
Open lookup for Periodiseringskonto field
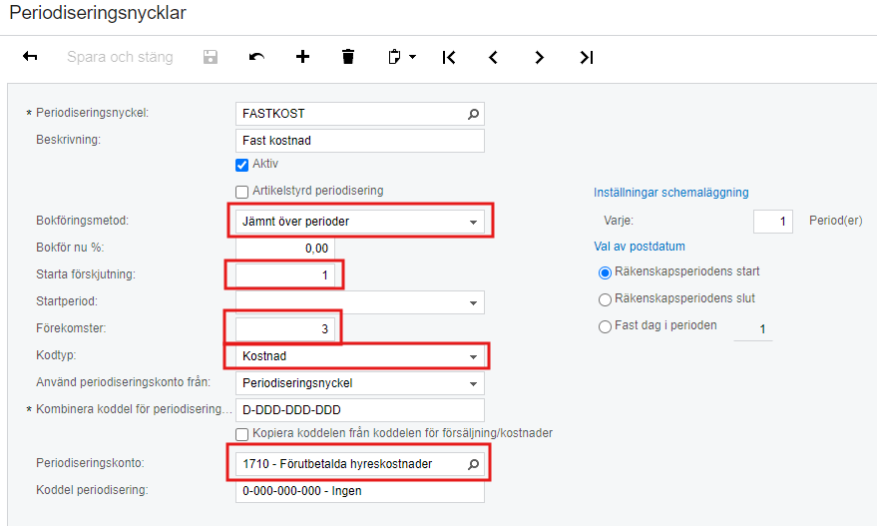473,464
